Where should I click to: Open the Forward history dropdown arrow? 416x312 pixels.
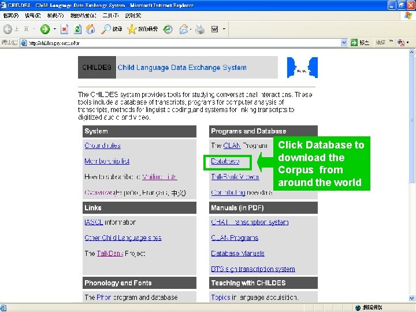[55, 29]
